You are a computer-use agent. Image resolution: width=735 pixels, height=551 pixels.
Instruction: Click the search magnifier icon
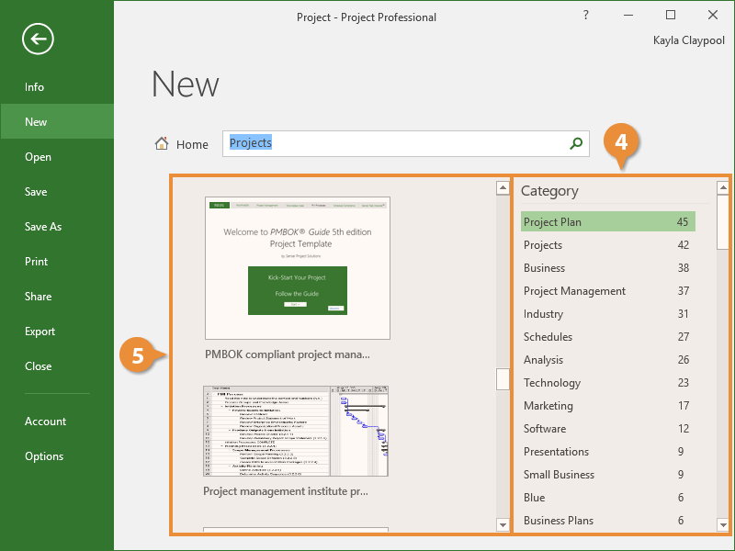pos(576,143)
